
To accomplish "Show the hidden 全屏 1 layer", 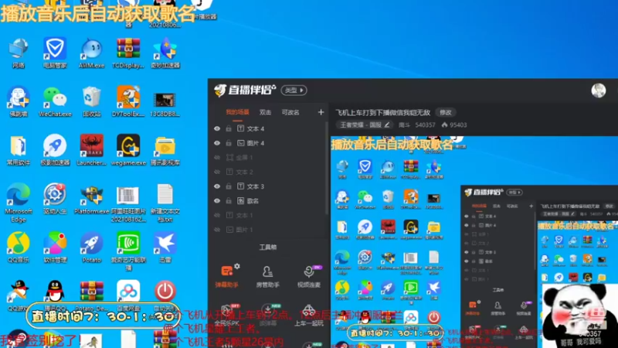I will coord(217,158).
